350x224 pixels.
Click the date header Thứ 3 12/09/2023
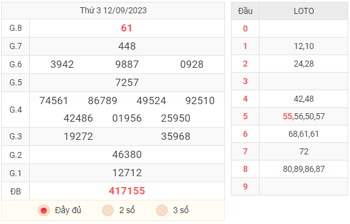pos(113,10)
